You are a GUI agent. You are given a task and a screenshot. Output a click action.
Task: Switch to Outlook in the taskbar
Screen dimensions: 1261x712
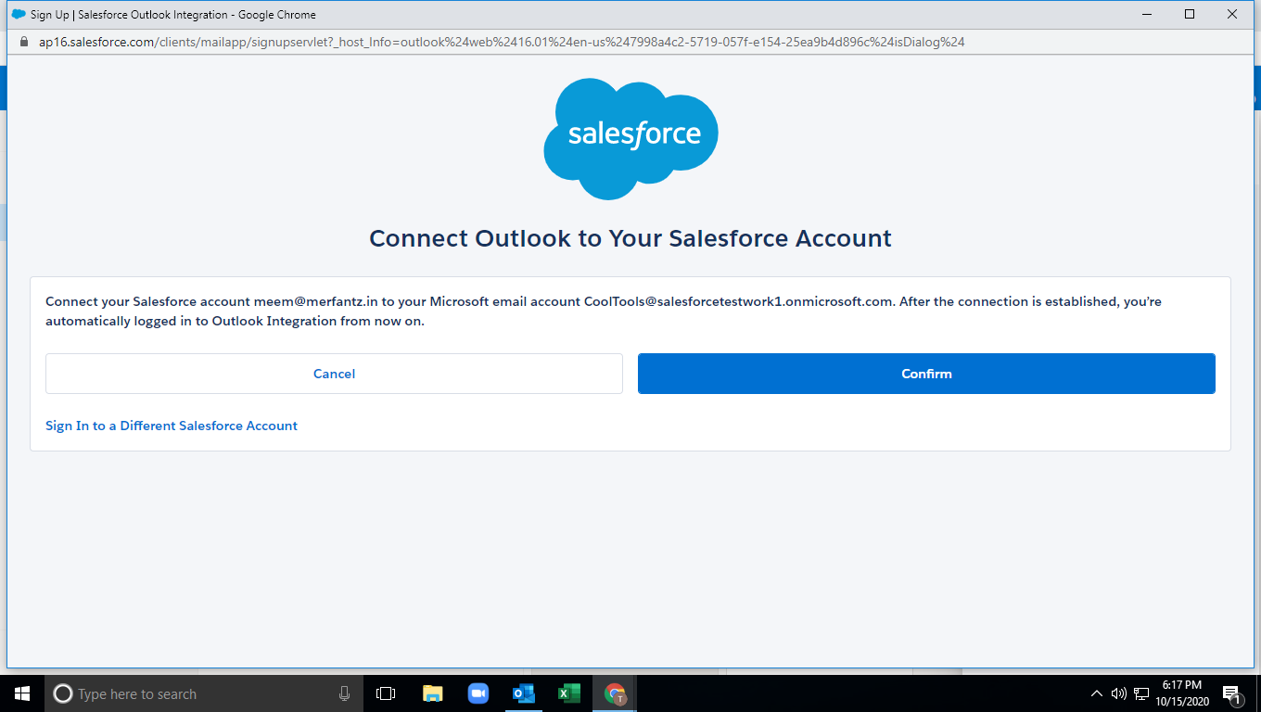[x=524, y=693]
